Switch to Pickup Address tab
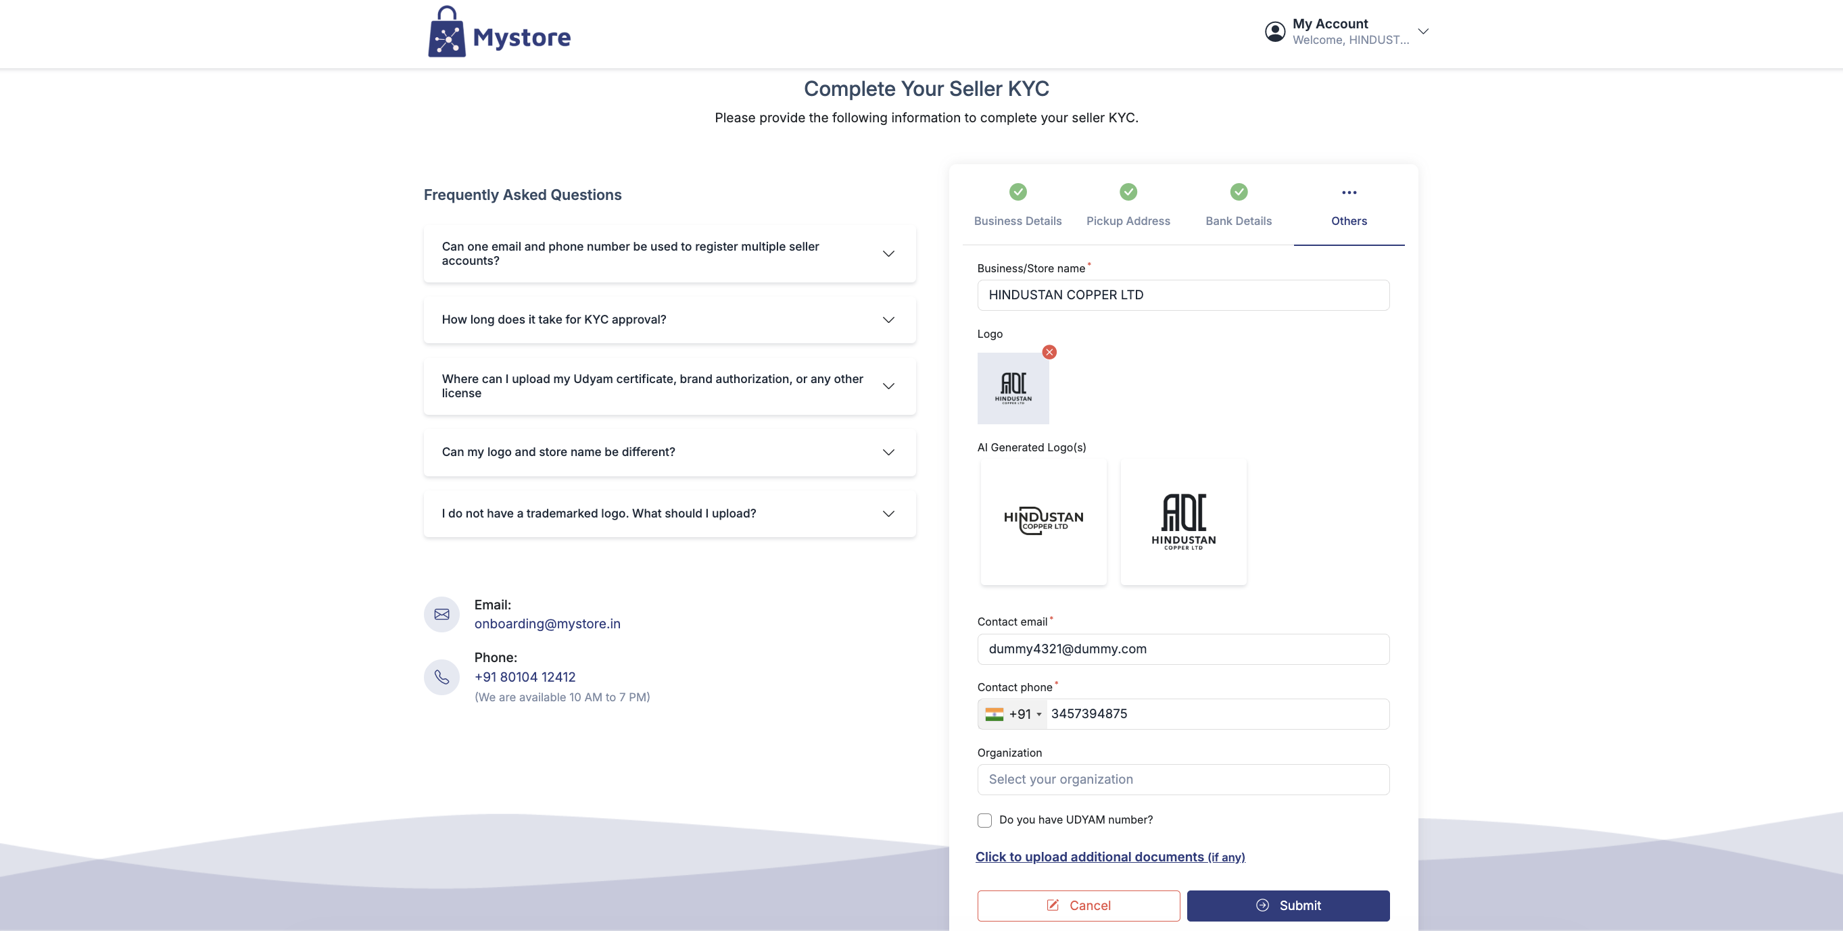 (1128, 221)
